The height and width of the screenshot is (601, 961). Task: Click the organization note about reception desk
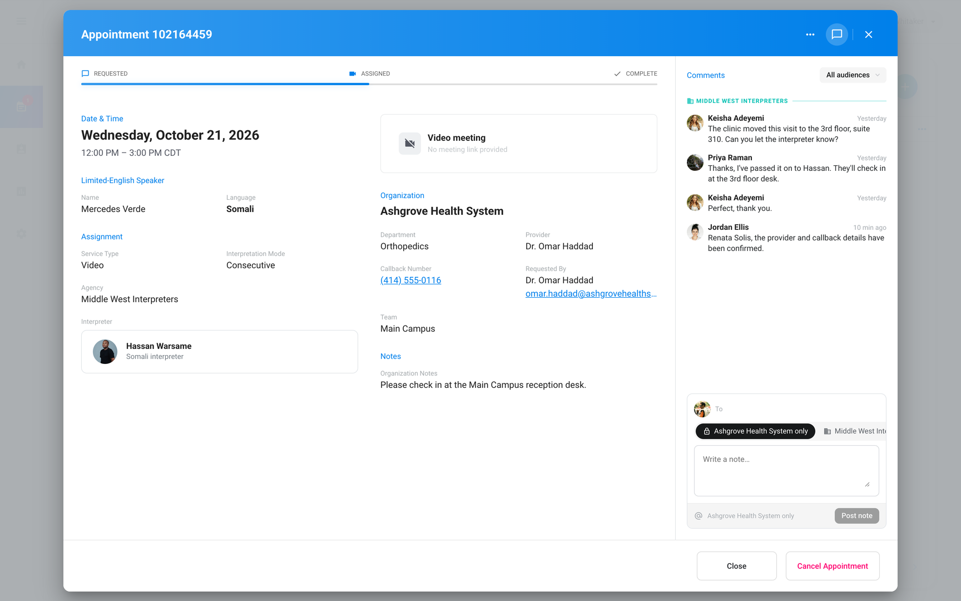[x=483, y=385]
